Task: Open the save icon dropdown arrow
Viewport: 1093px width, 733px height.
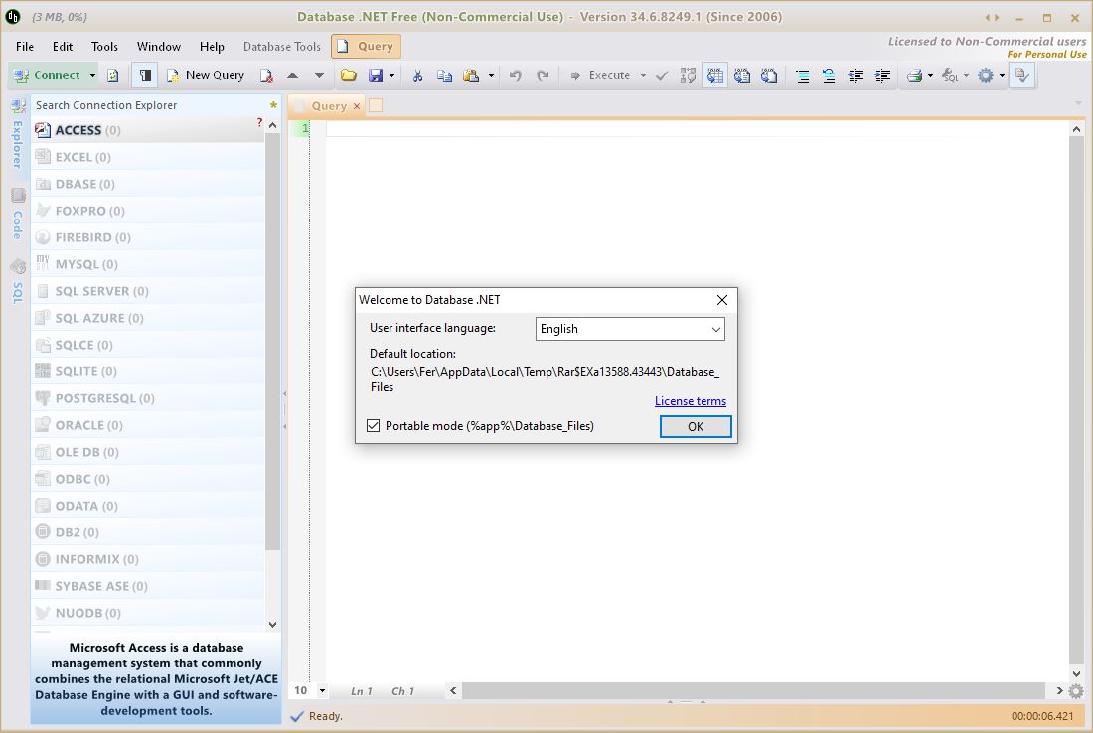Action: tap(391, 75)
